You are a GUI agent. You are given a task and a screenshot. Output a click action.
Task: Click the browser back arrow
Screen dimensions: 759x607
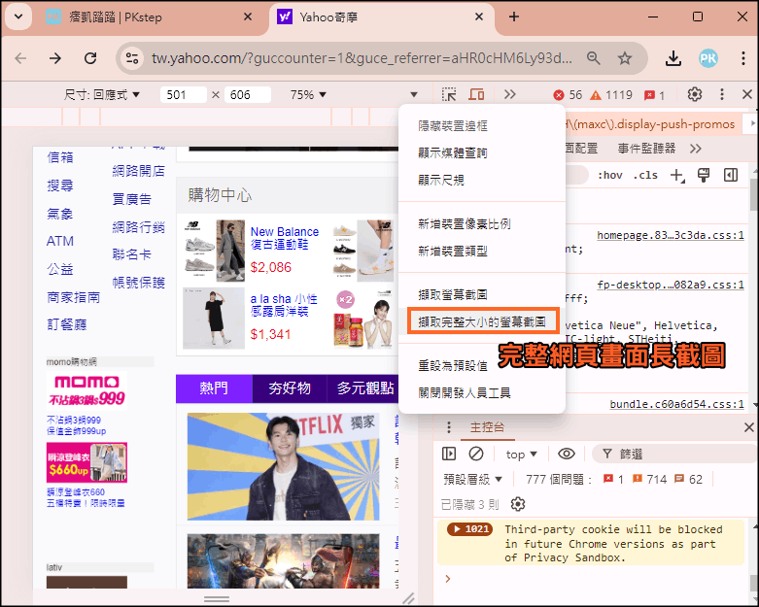(x=20, y=58)
